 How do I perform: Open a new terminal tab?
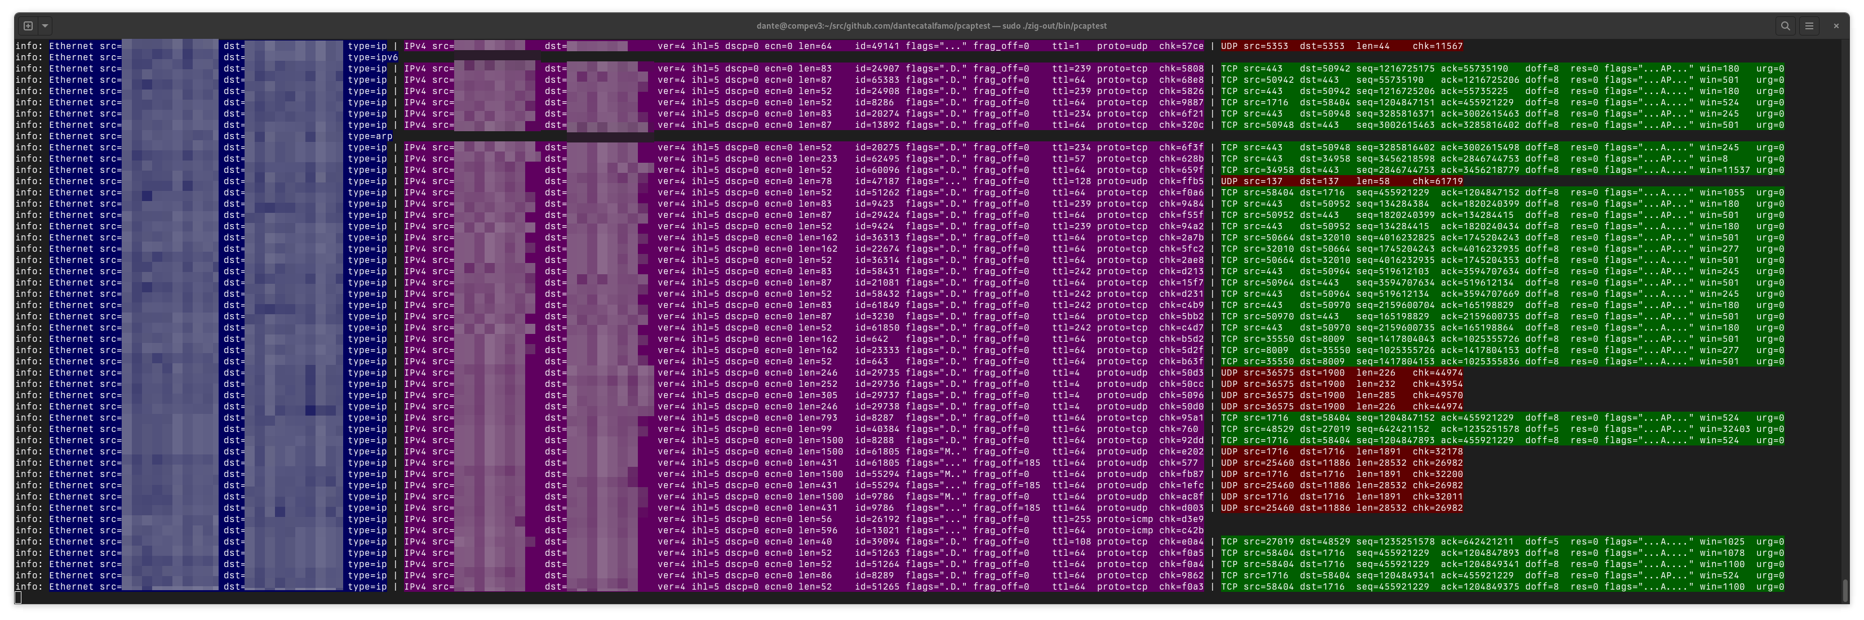click(x=28, y=26)
